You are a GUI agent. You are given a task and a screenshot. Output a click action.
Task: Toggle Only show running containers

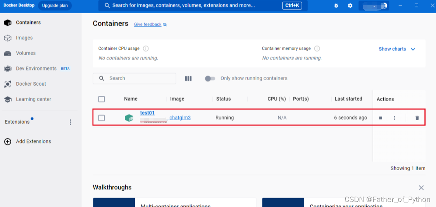[x=210, y=79]
